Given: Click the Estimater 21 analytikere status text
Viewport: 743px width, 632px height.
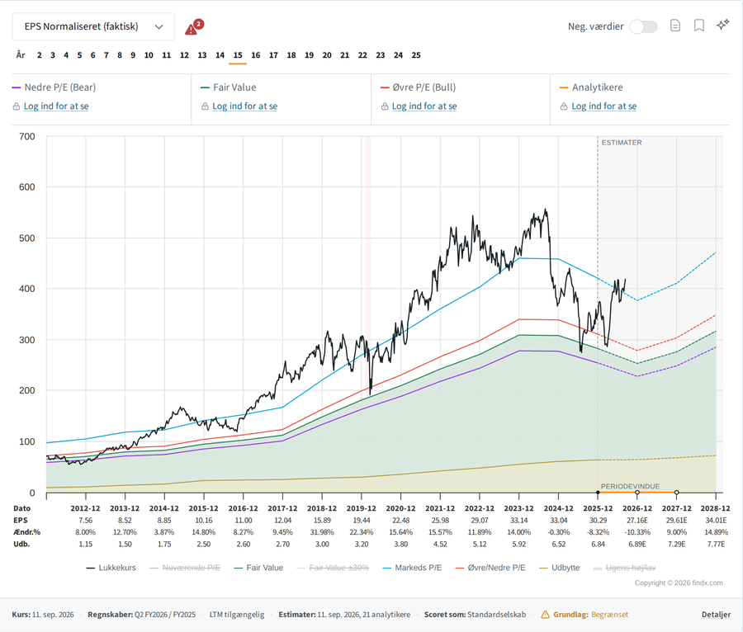Looking at the screenshot, I should coord(344,615).
